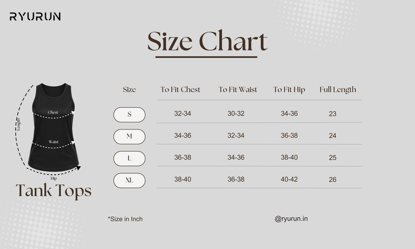Click the RYURUN brand logo
Viewport: 415px width, 249px height.
coord(35,17)
